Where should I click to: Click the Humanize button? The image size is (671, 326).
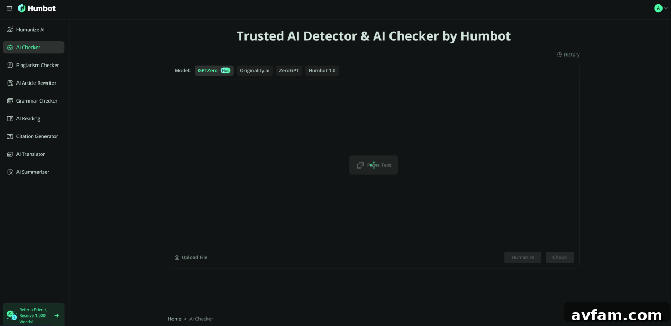coord(523,257)
